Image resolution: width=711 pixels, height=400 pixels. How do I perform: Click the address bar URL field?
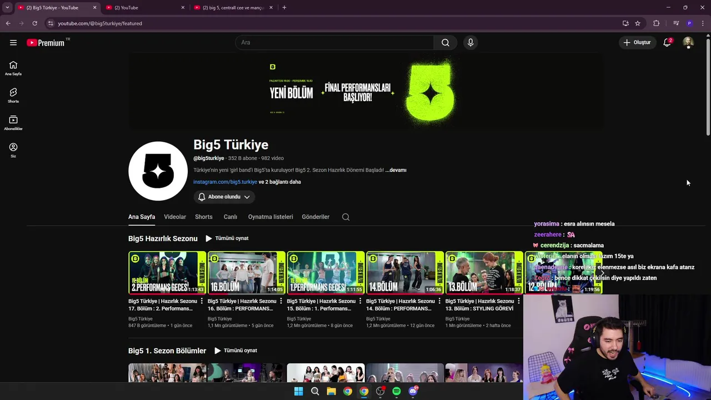[x=333, y=23]
